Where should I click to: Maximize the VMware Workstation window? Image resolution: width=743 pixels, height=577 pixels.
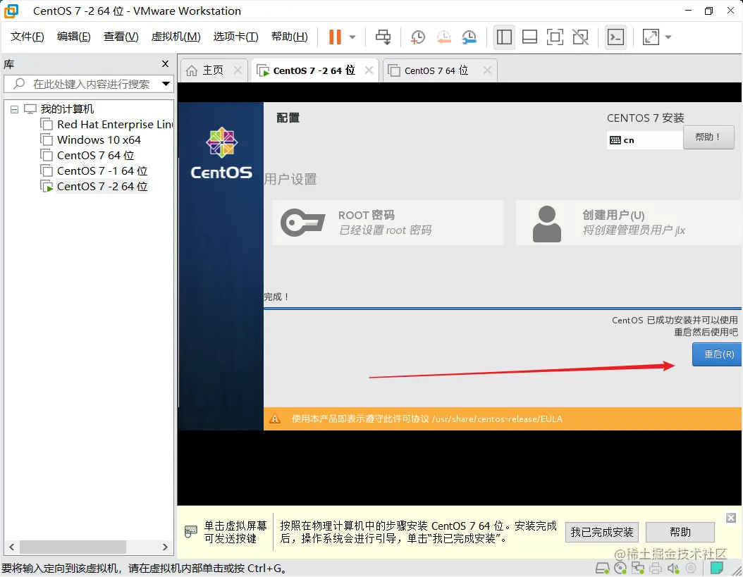pos(709,11)
